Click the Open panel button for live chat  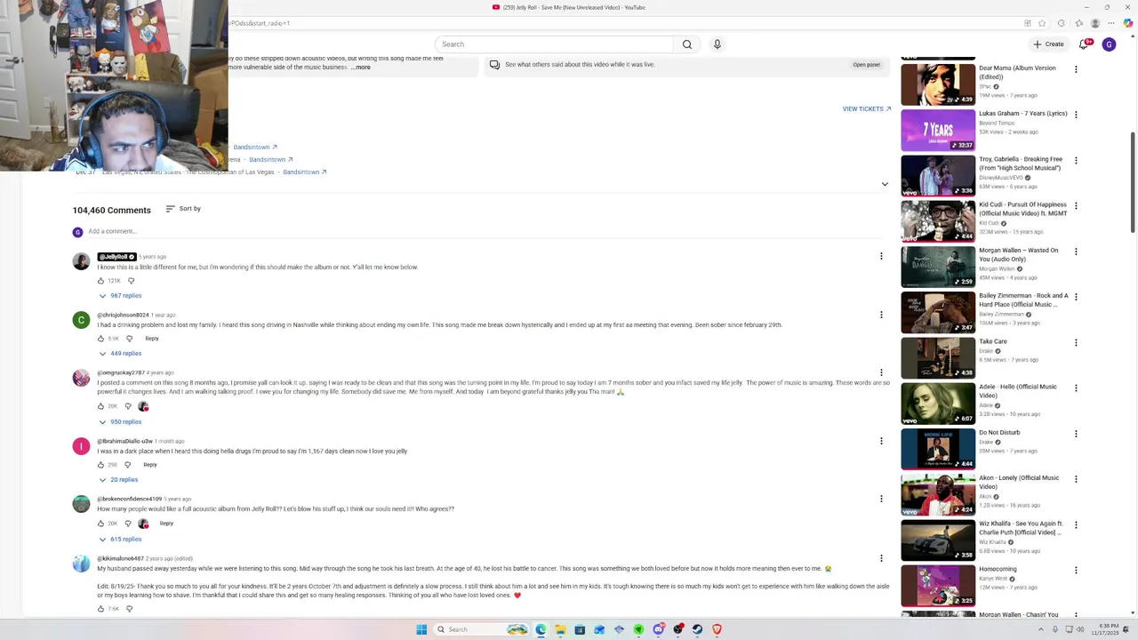(866, 65)
